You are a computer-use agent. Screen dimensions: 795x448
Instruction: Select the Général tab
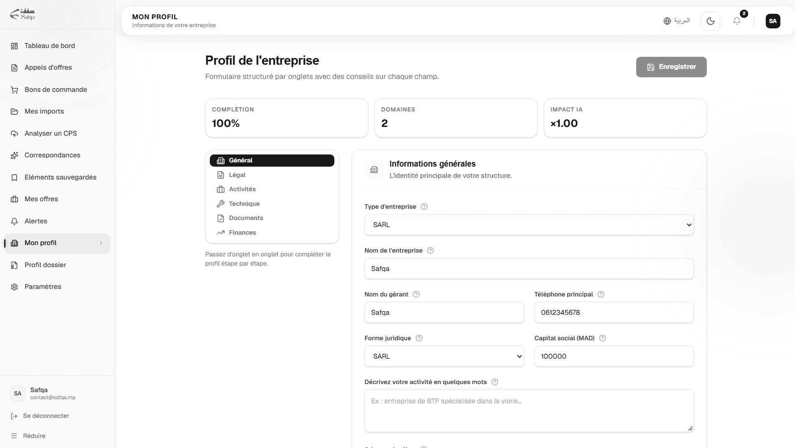pyautogui.click(x=272, y=160)
